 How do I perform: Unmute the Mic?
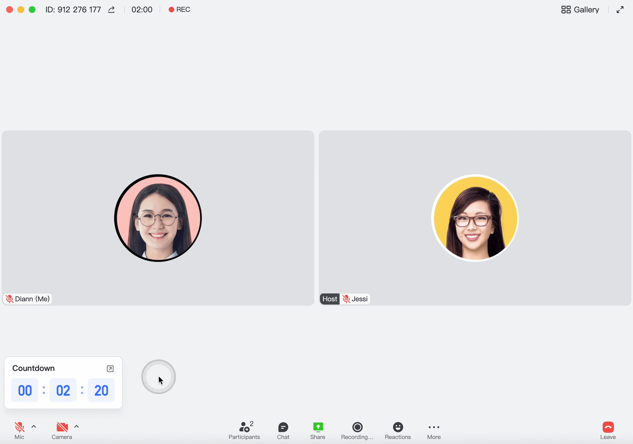(x=19, y=430)
